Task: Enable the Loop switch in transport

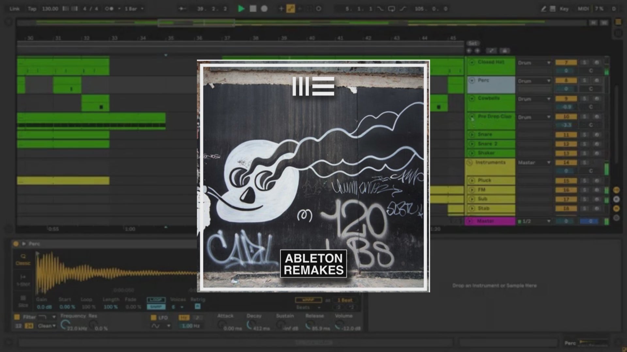Action: coord(391,9)
